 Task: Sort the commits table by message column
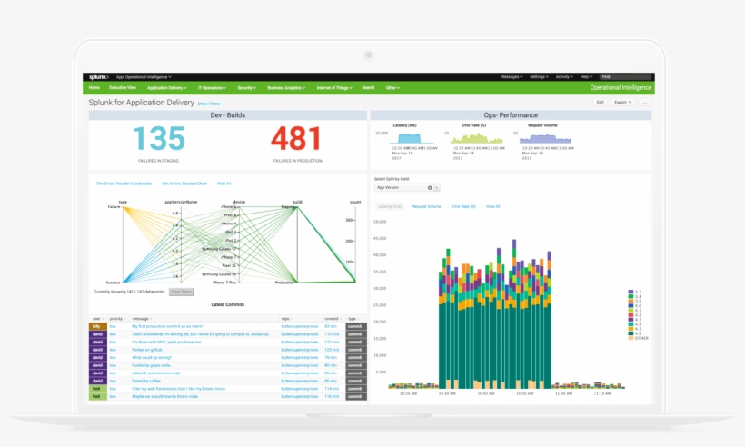tap(142, 319)
